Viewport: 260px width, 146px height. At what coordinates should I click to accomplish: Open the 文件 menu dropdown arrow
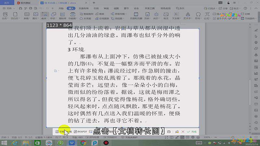[x=14, y=8]
